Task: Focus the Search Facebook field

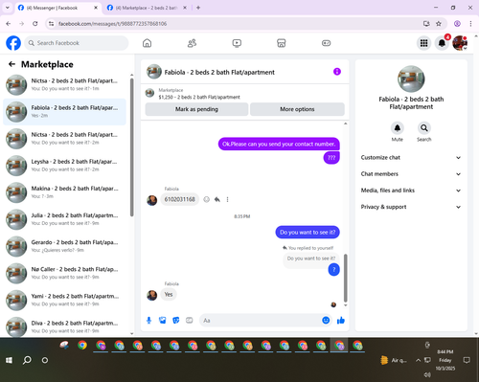Action: pos(77,43)
